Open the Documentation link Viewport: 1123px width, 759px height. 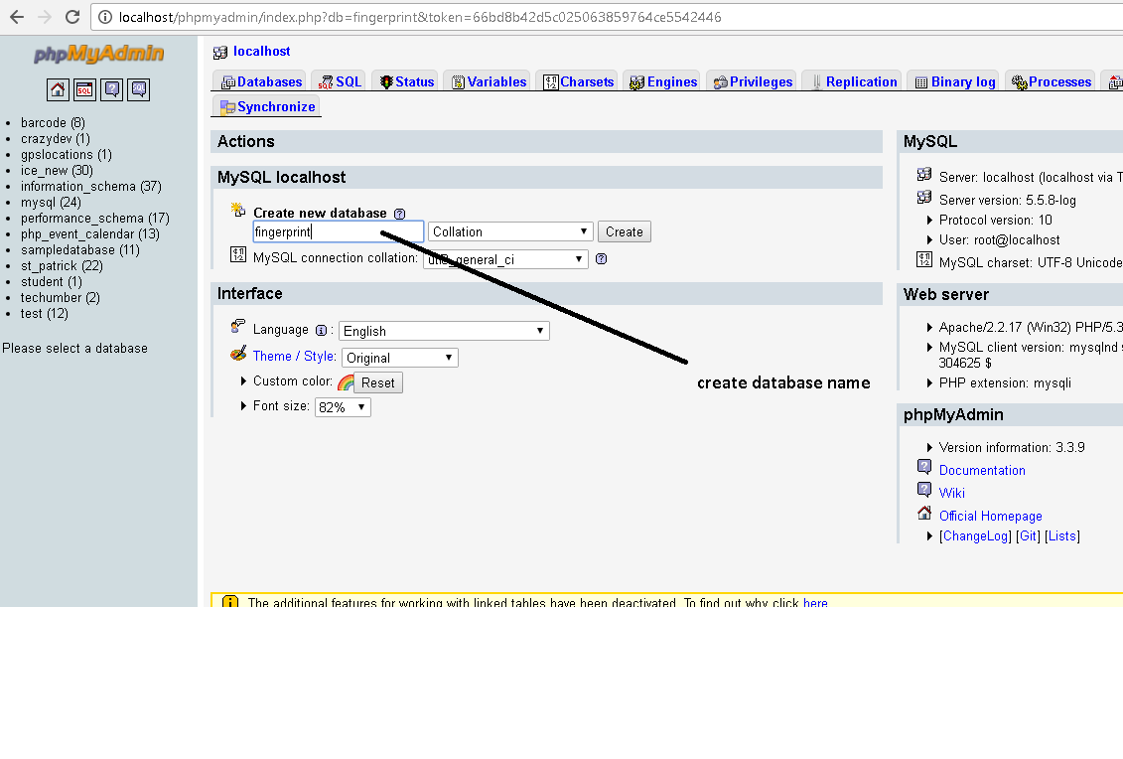982,470
